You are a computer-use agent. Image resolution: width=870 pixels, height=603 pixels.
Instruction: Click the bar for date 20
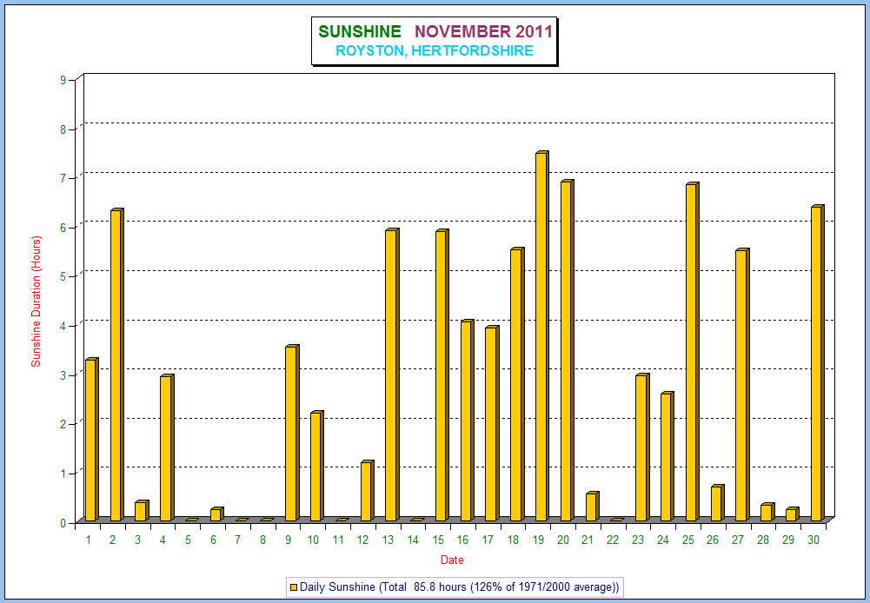coord(567,351)
